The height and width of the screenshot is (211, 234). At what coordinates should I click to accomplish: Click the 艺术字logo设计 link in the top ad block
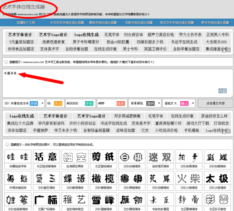[53, 35]
